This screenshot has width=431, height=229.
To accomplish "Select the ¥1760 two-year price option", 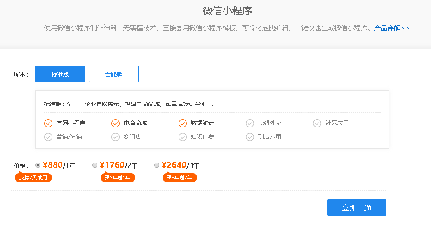I will point(95,165).
